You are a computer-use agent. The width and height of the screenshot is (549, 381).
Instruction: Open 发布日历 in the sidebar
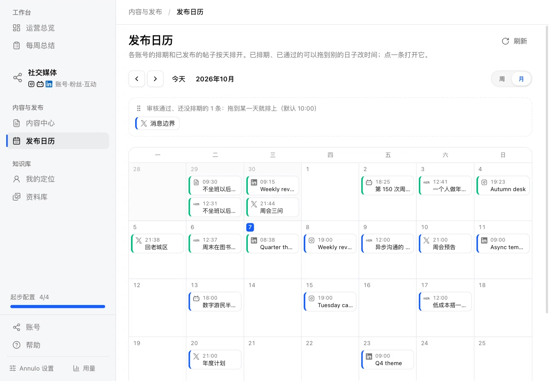tap(58, 141)
